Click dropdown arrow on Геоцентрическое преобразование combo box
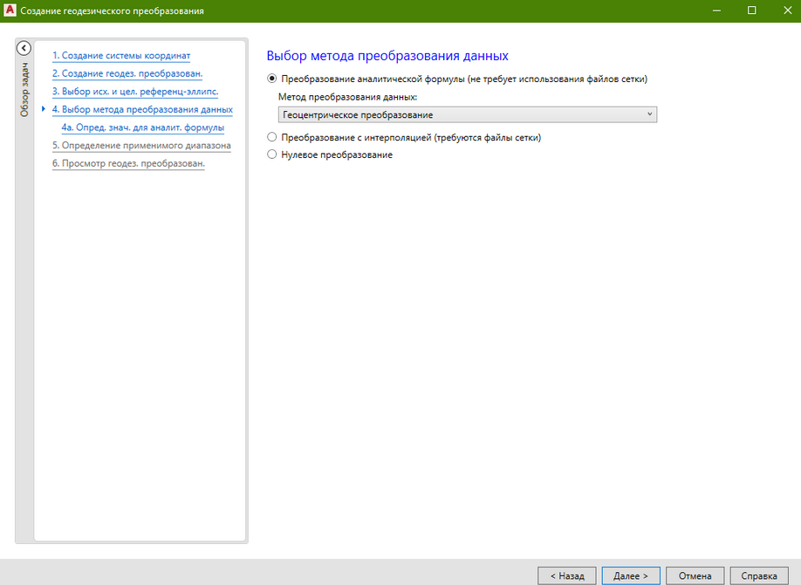The image size is (801, 585). point(649,114)
